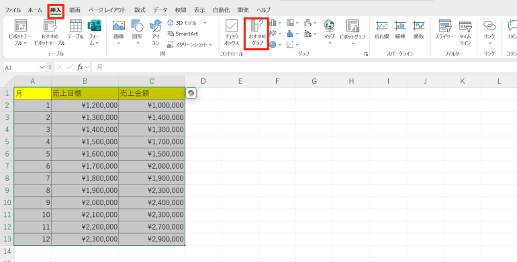517x262 pixels.
Task: Insert a 3D model (3D モデル)
Action: click(x=183, y=23)
